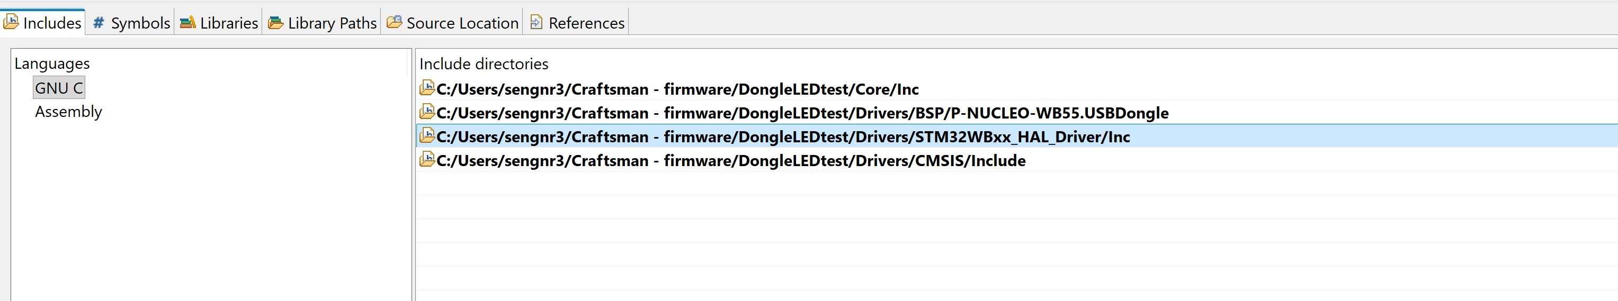Click the References document icon
This screenshot has width=1618, height=301.
[x=536, y=22]
